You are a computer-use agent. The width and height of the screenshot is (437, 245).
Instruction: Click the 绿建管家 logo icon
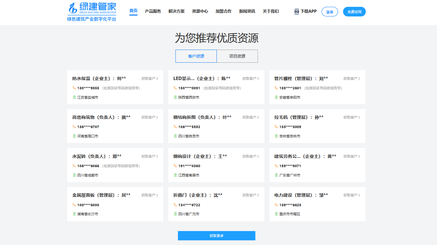[73, 8]
